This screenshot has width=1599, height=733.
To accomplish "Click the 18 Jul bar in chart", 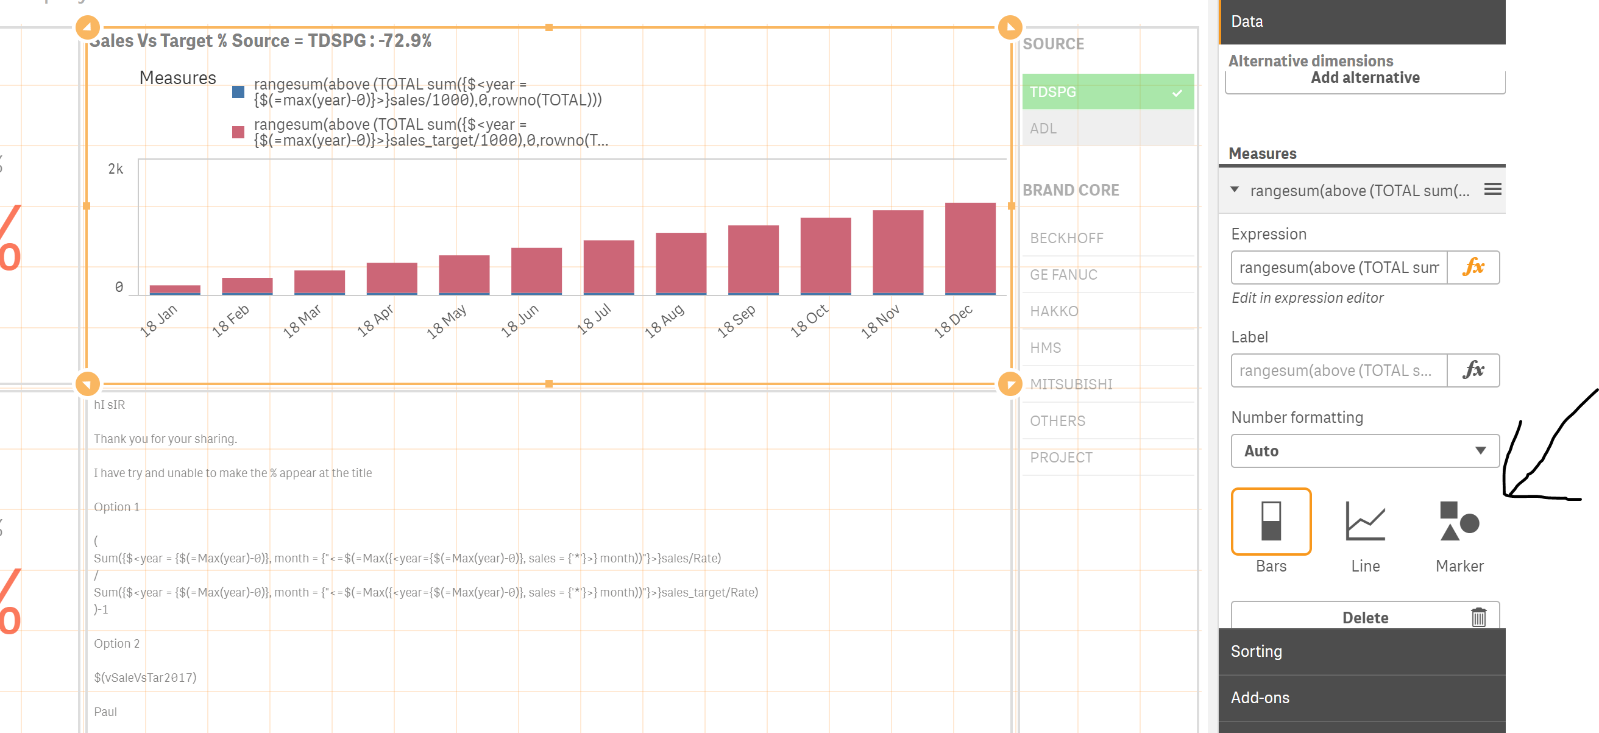I will [609, 267].
